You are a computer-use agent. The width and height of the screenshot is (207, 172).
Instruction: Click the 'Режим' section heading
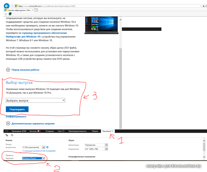pyautogui.click(x=9, y=140)
